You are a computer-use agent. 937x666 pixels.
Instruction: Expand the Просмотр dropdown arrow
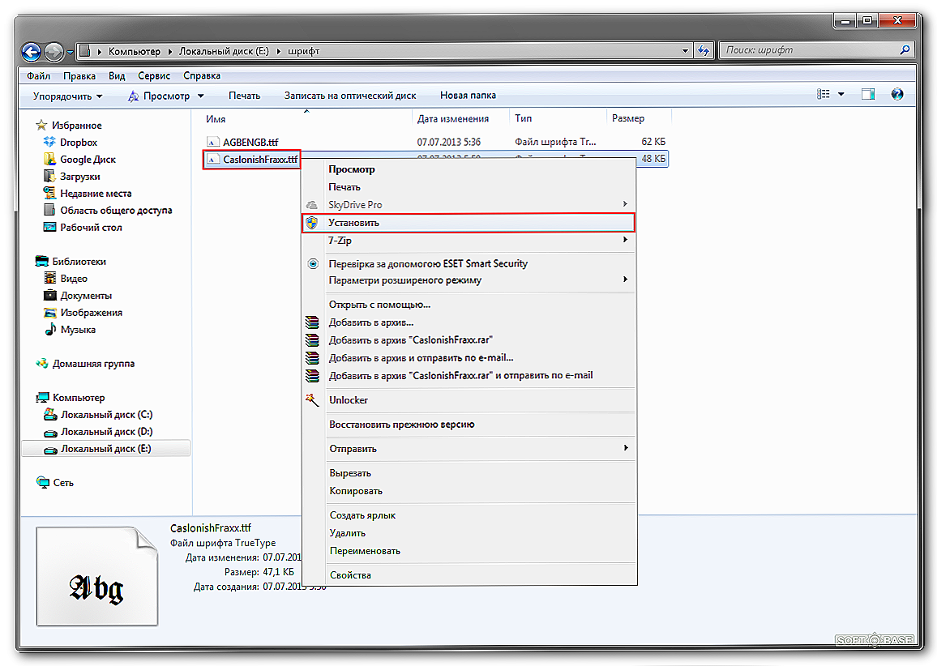point(201,96)
